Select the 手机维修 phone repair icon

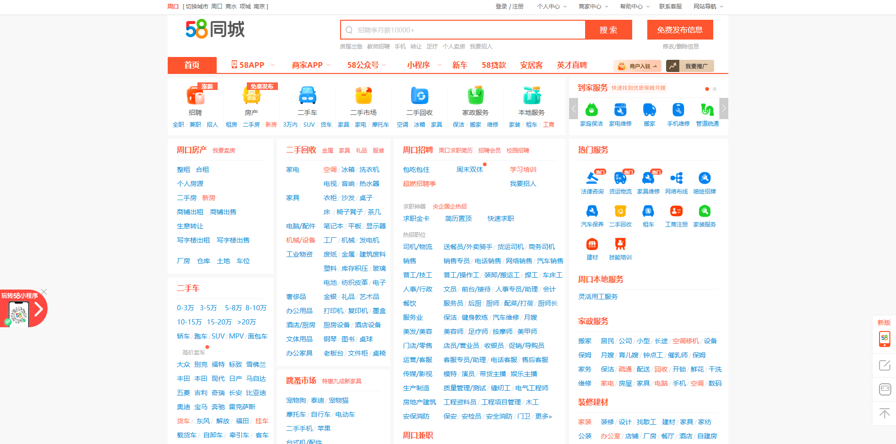pyautogui.click(x=678, y=110)
